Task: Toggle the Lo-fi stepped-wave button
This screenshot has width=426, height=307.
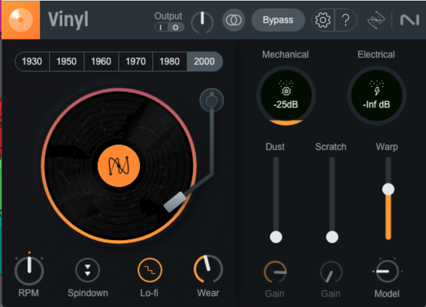Action: coord(149,270)
